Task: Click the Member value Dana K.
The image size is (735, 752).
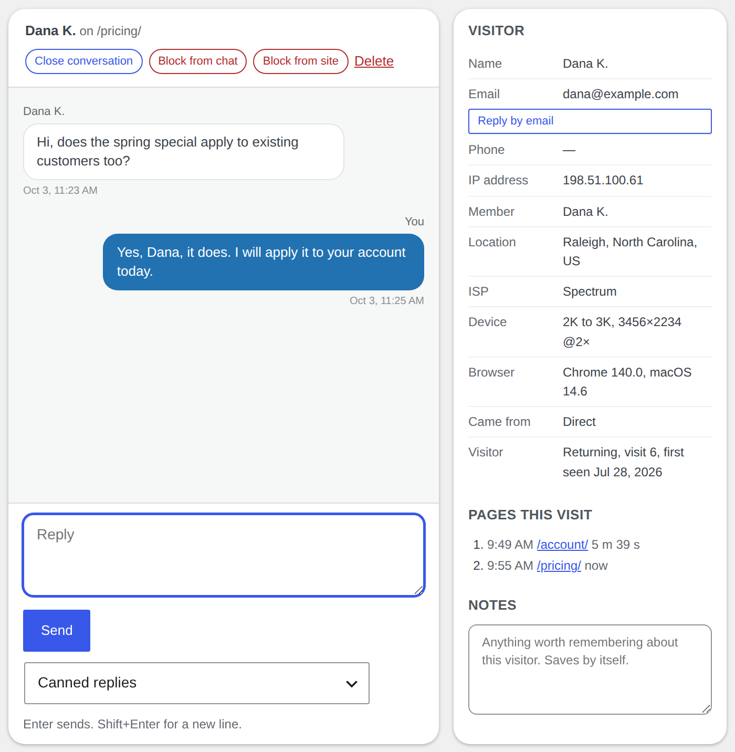Action: point(585,212)
